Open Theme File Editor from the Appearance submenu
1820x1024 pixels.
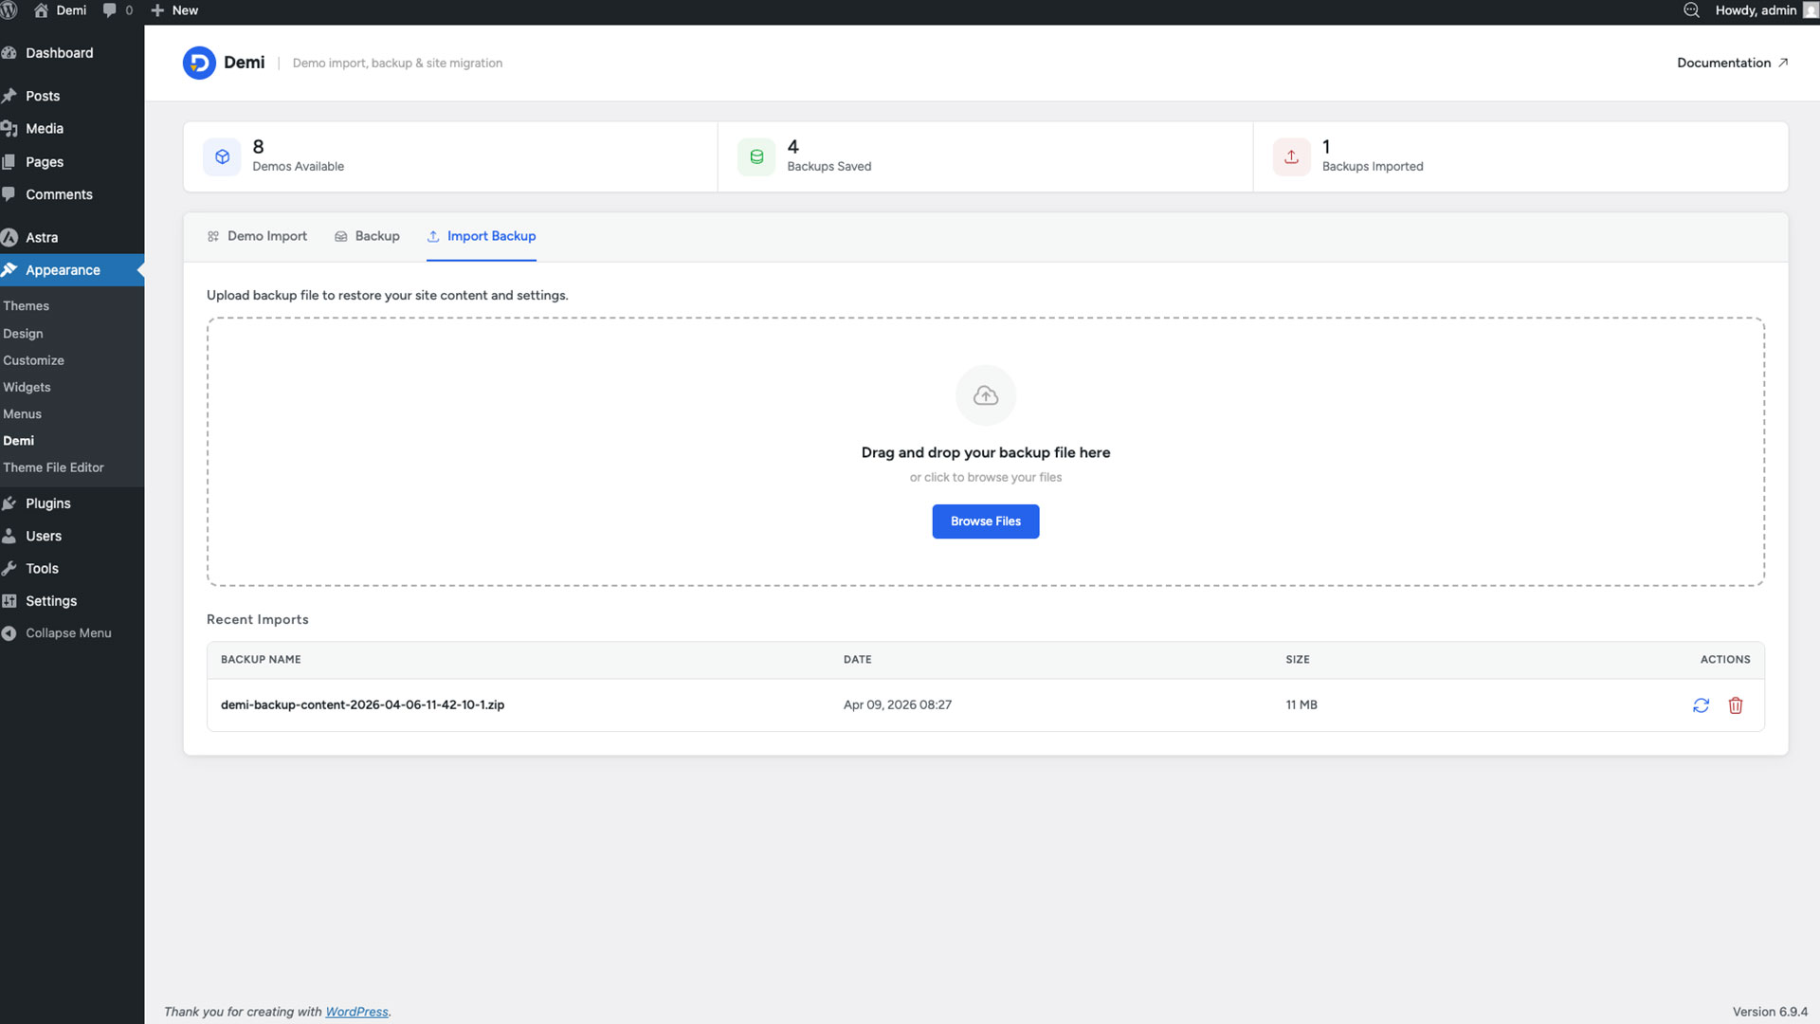point(53,467)
